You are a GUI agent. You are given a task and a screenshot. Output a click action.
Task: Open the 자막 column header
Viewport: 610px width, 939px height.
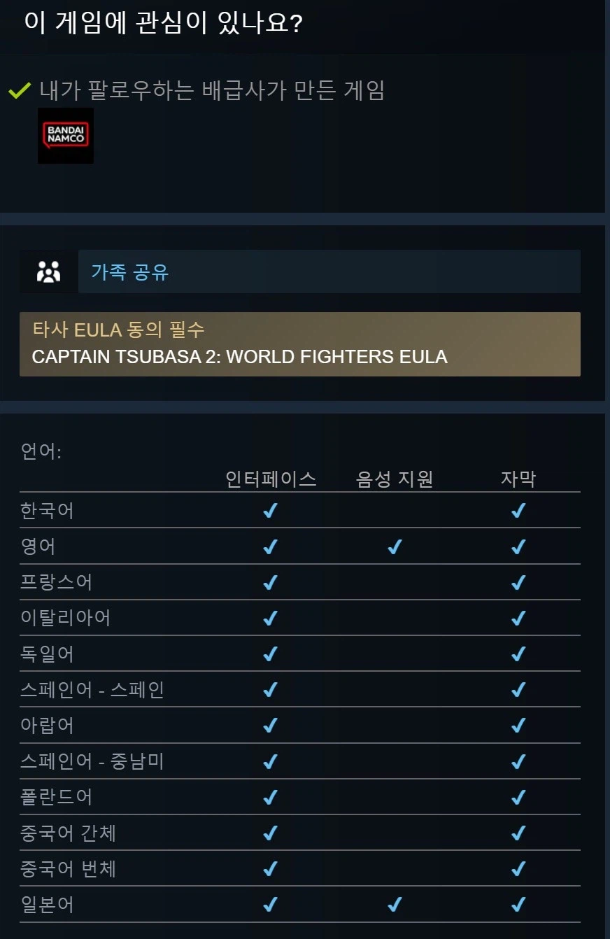click(x=518, y=479)
